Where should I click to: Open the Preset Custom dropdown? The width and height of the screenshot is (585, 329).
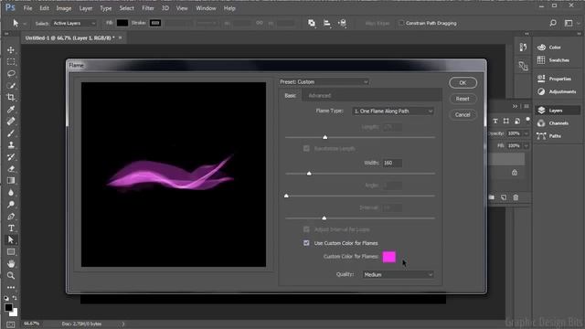(324, 81)
